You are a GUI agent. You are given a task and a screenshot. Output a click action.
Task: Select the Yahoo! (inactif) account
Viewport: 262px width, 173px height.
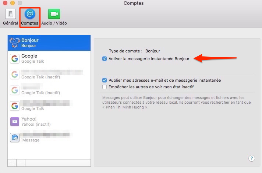tap(49, 122)
